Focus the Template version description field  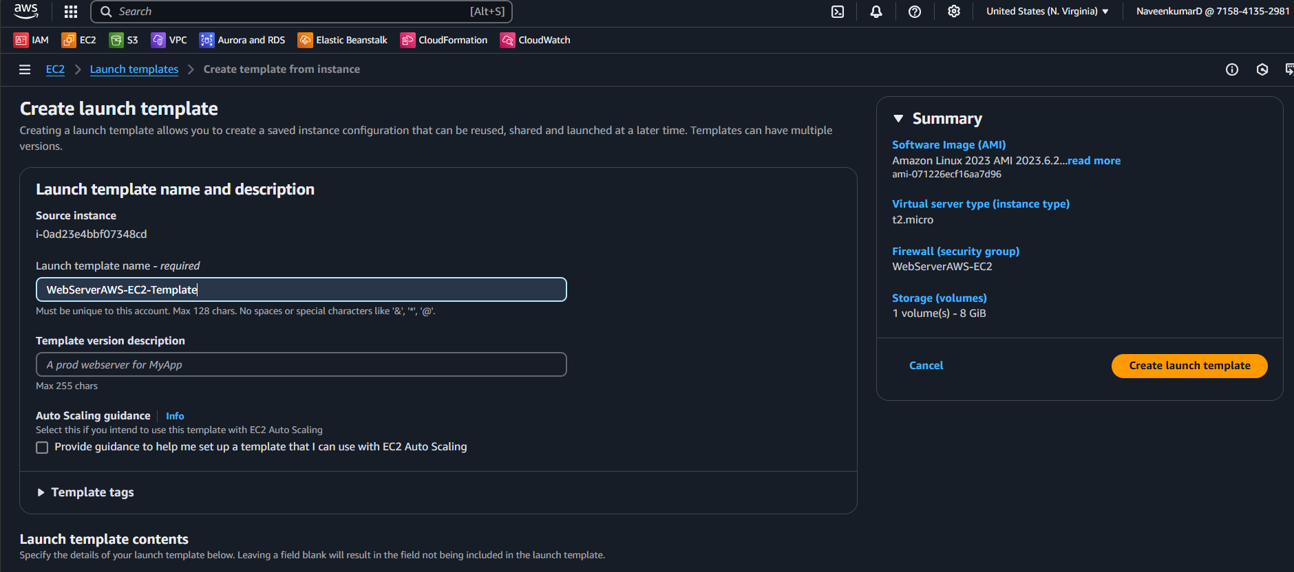[x=301, y=364]
